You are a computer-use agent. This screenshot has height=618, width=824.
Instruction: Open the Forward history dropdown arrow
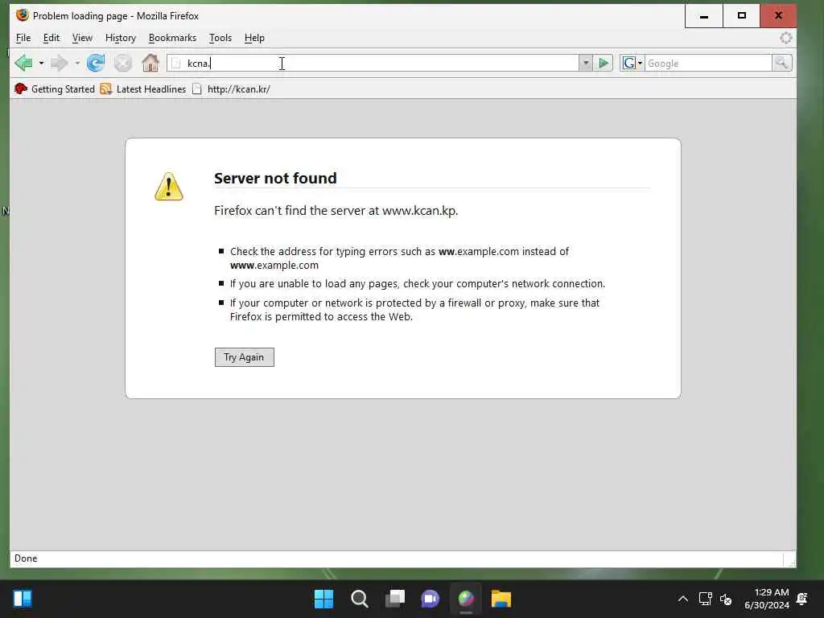coord(77,64)
